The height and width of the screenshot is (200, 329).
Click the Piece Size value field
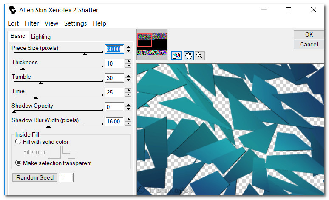(115, 49)
